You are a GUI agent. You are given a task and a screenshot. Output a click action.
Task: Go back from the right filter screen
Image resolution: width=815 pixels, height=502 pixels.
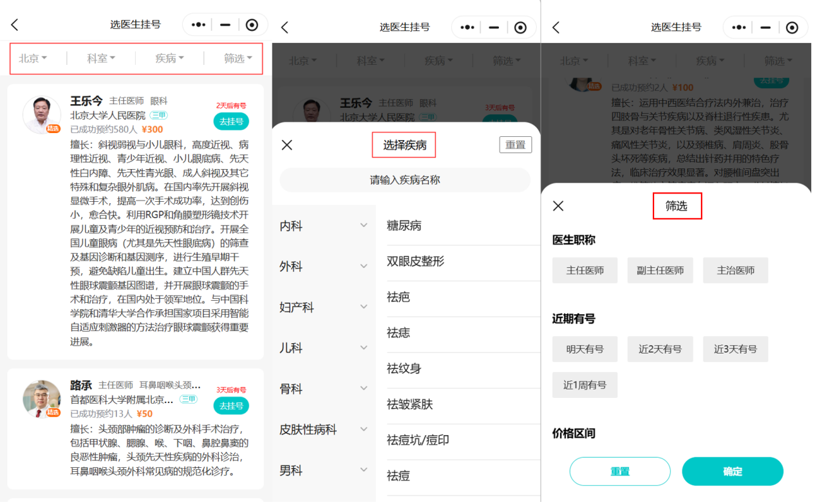(556, 27)
